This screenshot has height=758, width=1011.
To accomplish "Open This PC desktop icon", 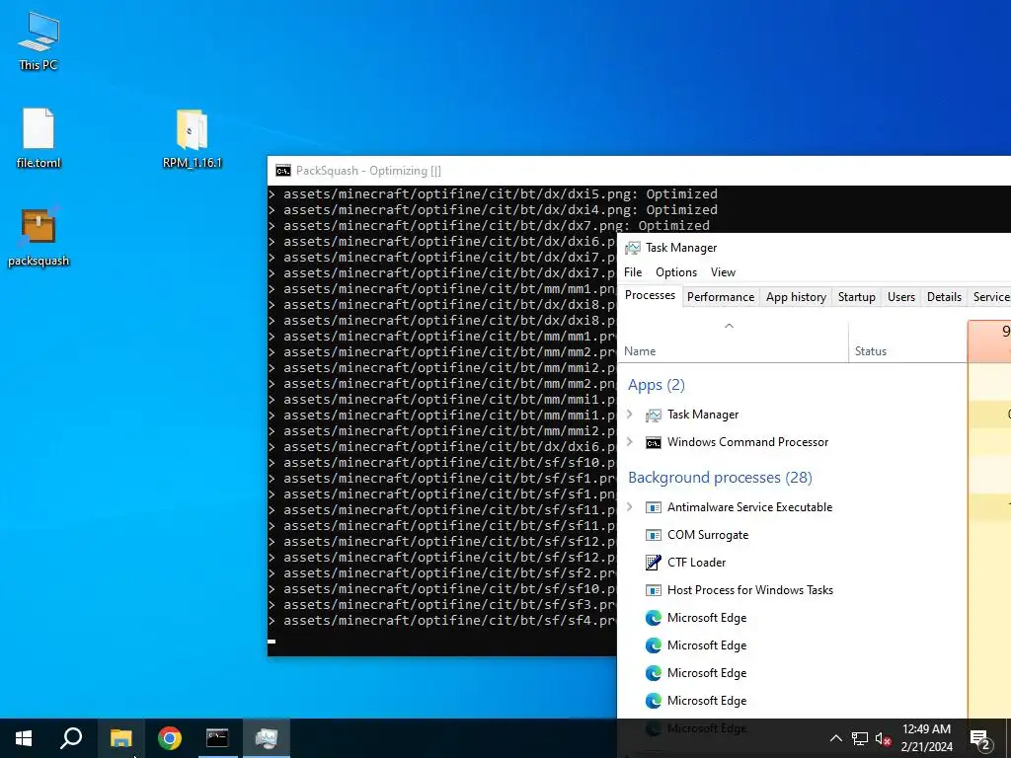I will click(39, 39).
